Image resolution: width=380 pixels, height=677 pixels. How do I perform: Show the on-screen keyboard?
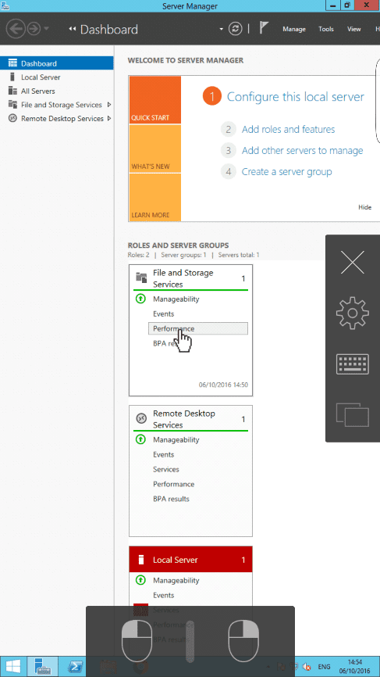pos(353,364)
